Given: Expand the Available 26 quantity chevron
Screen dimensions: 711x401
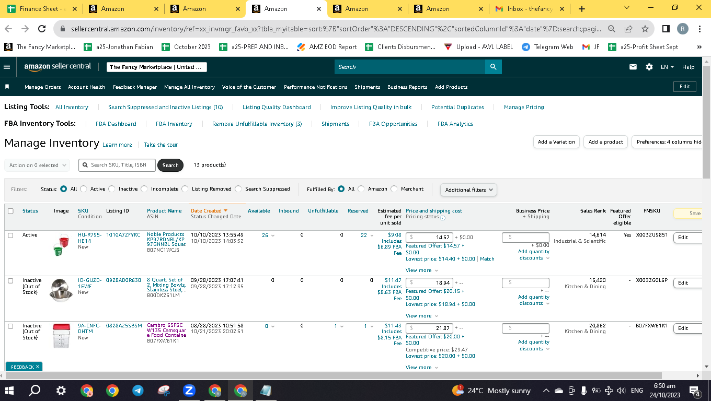Looking at the screenshot, I should pyautogui.click(x=272, y=235).
